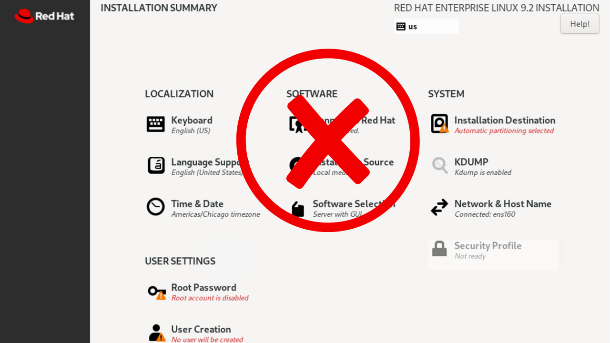Click the Root Password key icon

click(x=156, y=292)
